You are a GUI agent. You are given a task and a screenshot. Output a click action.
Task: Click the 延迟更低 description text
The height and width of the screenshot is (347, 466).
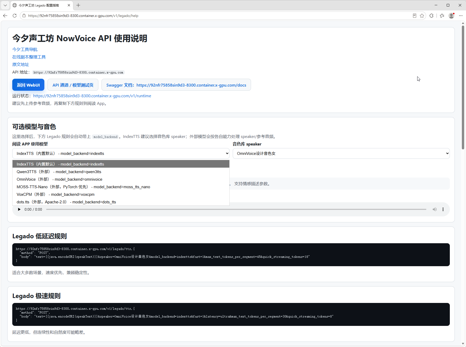[x=50, y=332]
